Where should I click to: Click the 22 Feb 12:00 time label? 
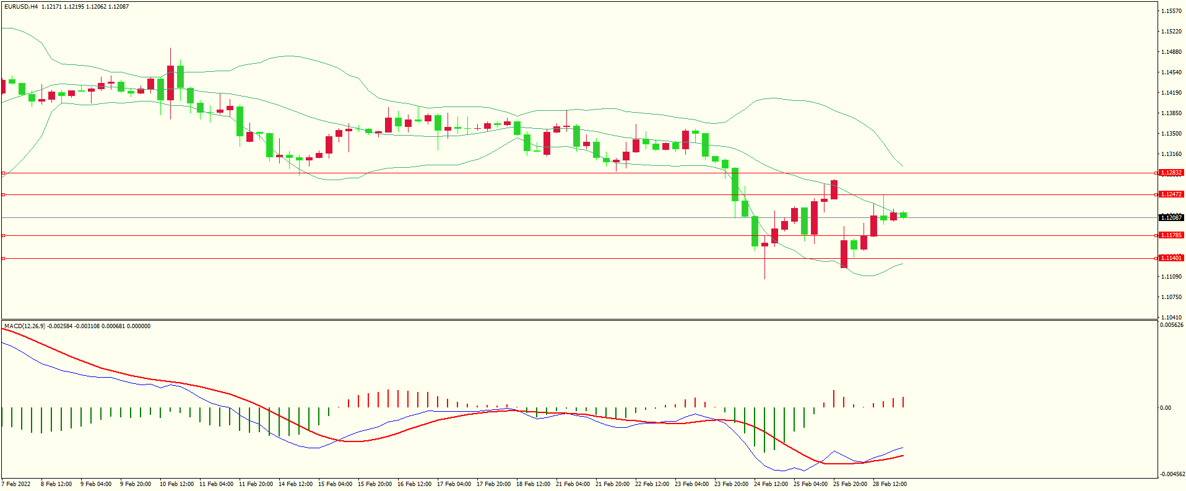652,484
